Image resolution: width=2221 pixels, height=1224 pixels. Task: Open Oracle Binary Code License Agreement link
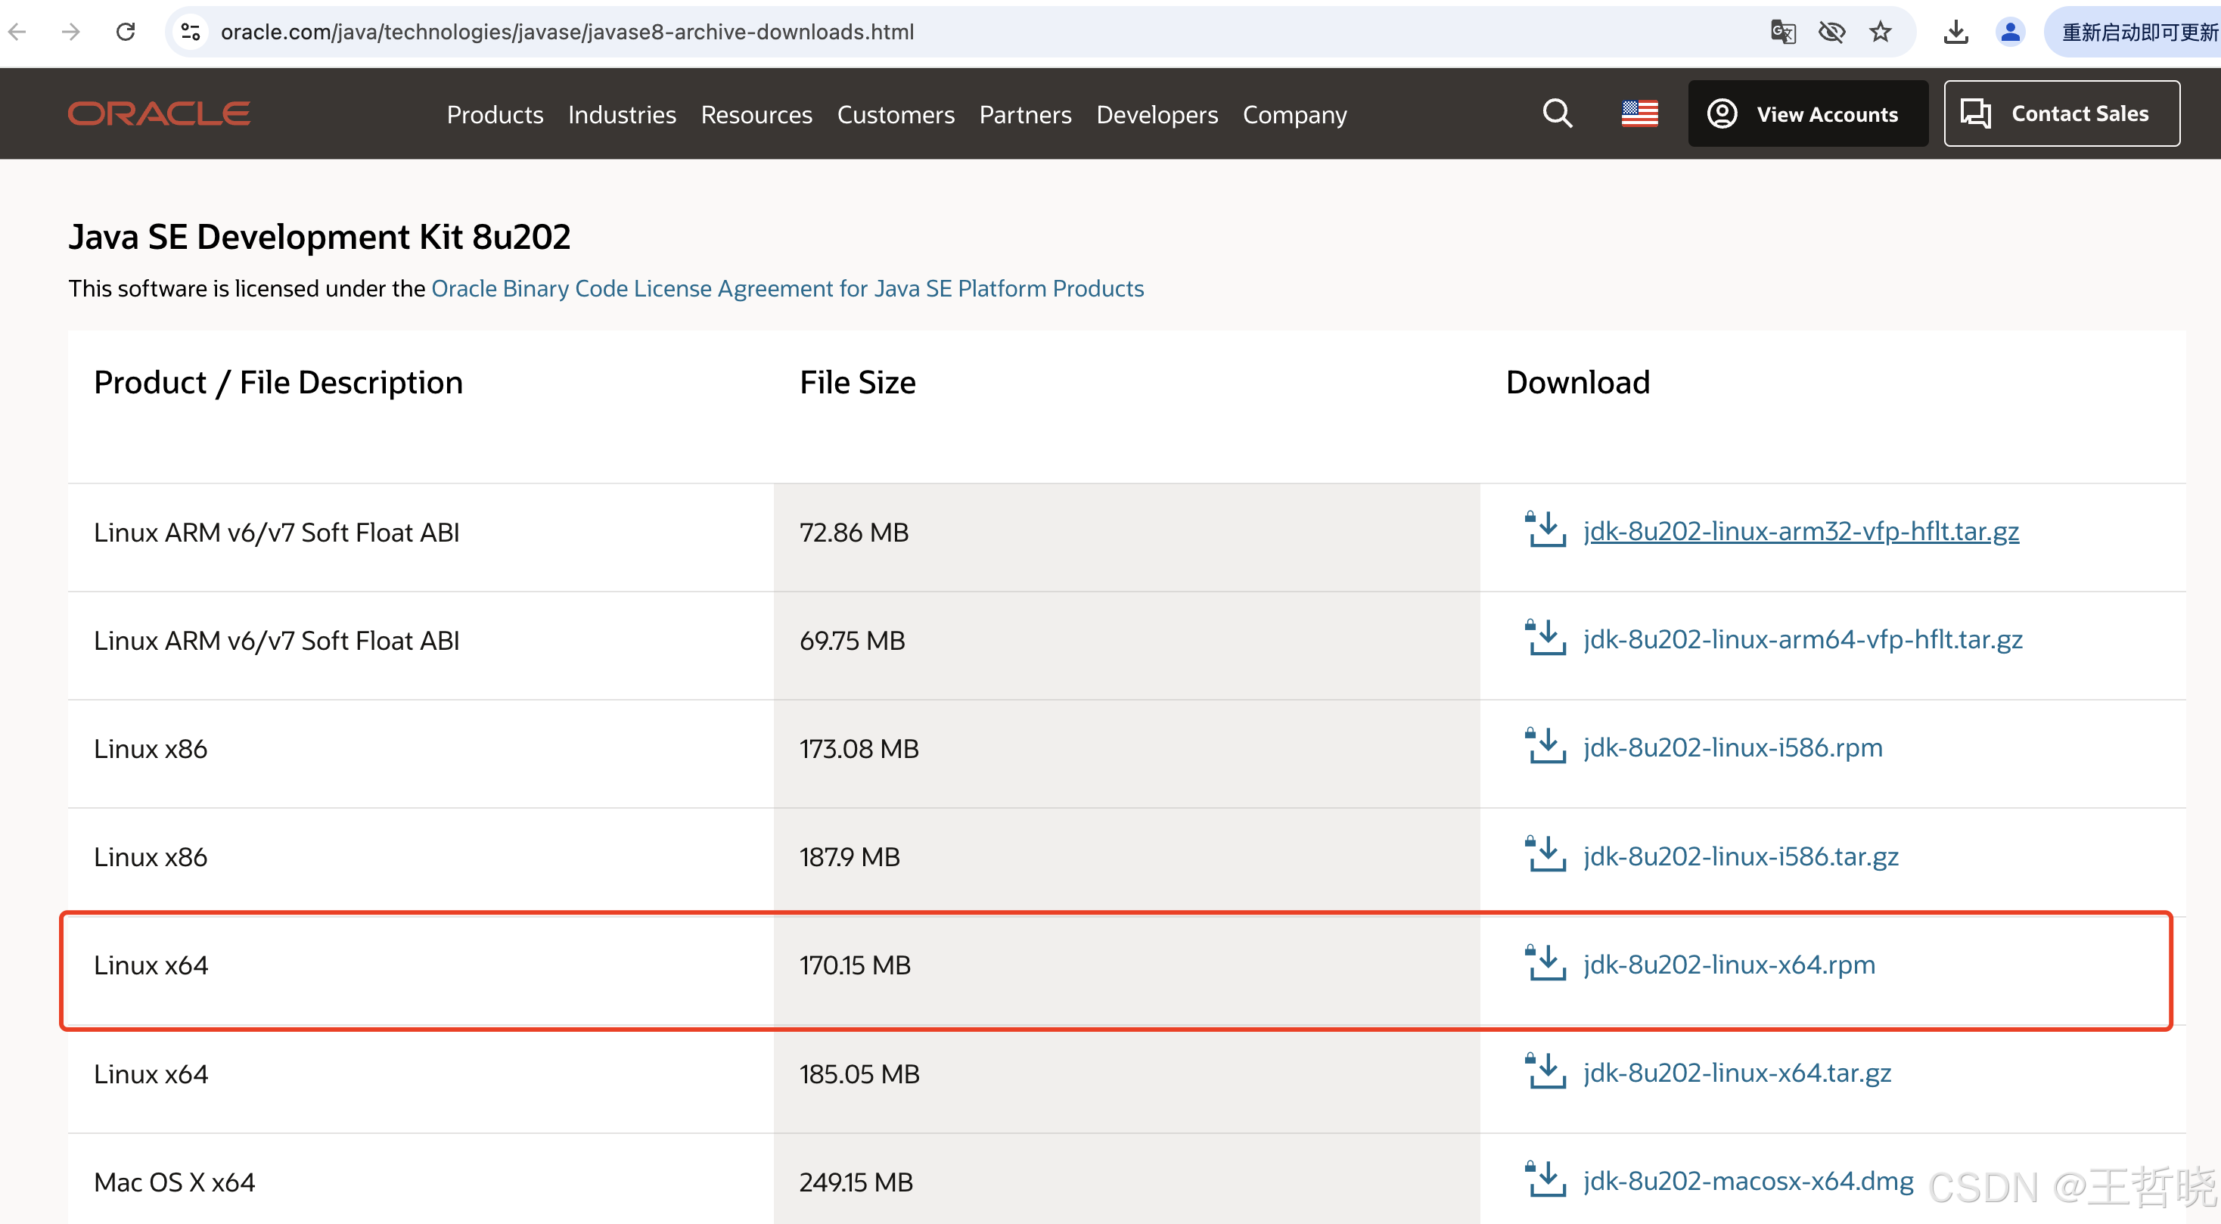(787, 289)
